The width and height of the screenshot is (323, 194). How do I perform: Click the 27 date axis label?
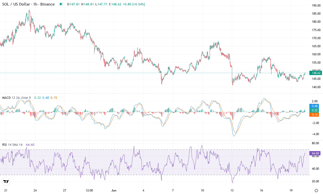pos(65,190)
